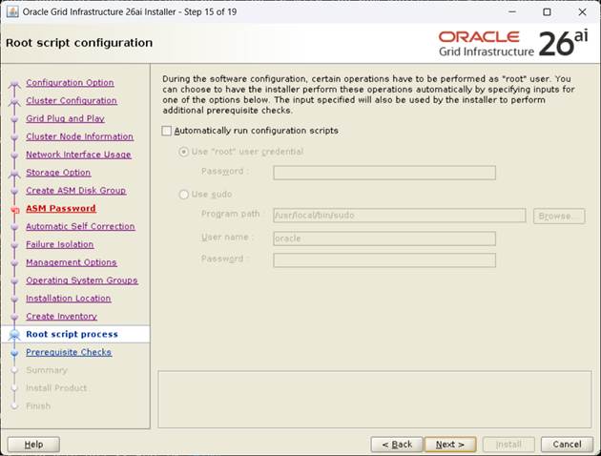The image size is (601, 456).
Task: Go to Operating System Groups step
Action: coord(82,280)
